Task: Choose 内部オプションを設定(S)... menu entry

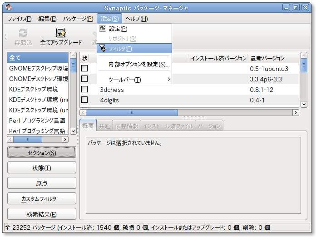Action: coord(134,64)
